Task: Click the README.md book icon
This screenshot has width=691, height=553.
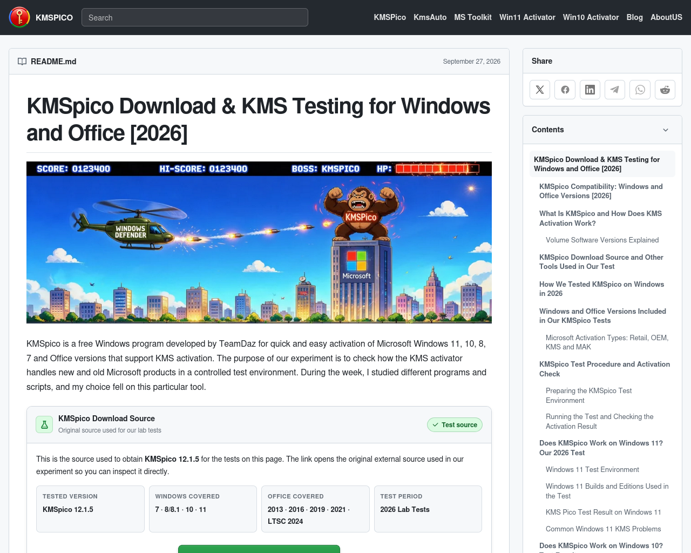Action: (x=22, y=62)
